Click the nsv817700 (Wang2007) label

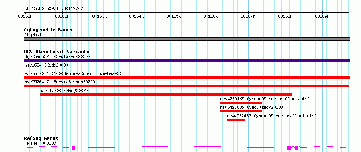(x=64, y=90)
